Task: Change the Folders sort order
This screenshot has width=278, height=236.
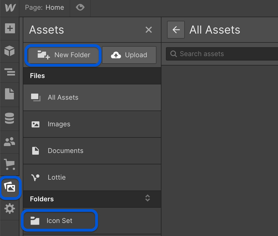Action: [147, 199]
